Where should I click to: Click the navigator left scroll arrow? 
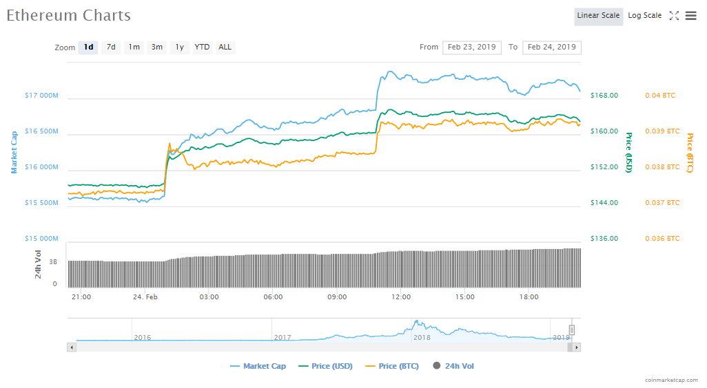[72, 347]
